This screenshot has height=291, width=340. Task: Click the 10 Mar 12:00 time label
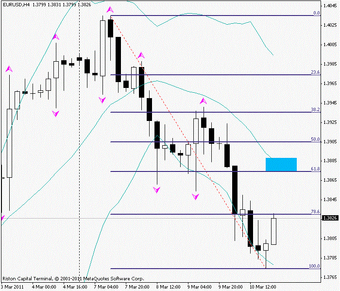click(263, 287)
